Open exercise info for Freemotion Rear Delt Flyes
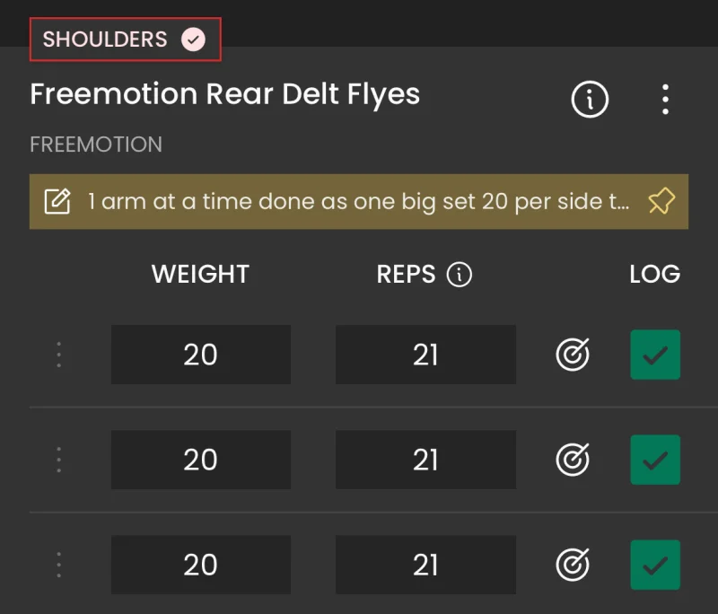 point(590,100)
